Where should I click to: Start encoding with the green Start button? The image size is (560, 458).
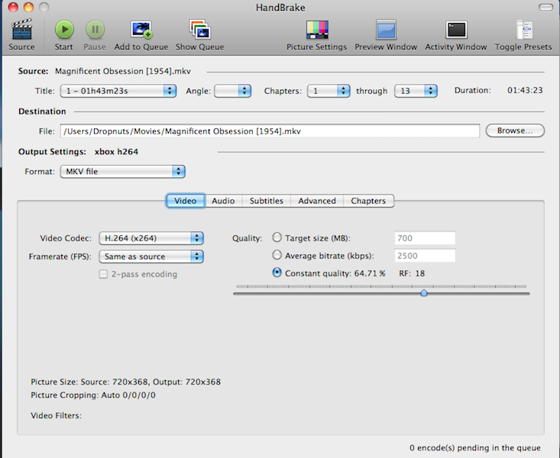point(64,29)
